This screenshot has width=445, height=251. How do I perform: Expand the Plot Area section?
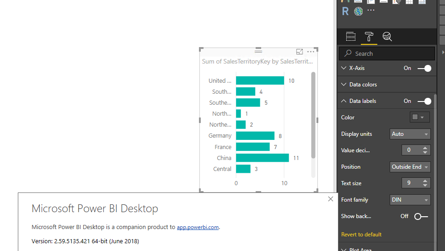343,250
